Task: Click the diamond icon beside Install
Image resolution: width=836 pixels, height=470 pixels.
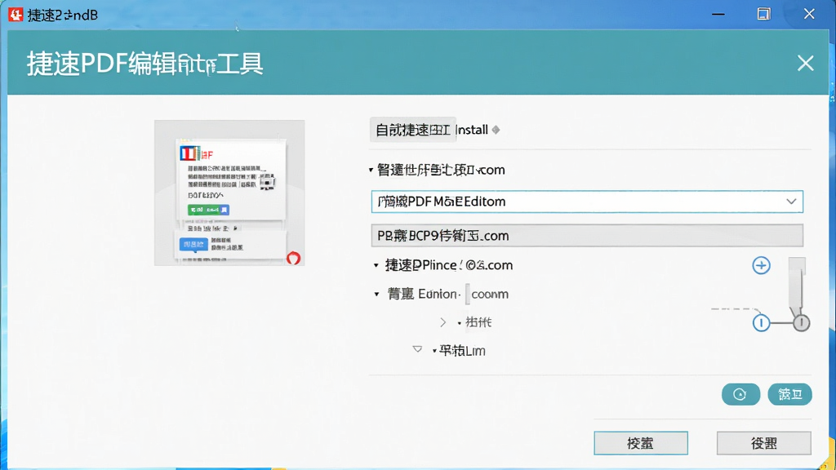Action: (x=496, y=130)
